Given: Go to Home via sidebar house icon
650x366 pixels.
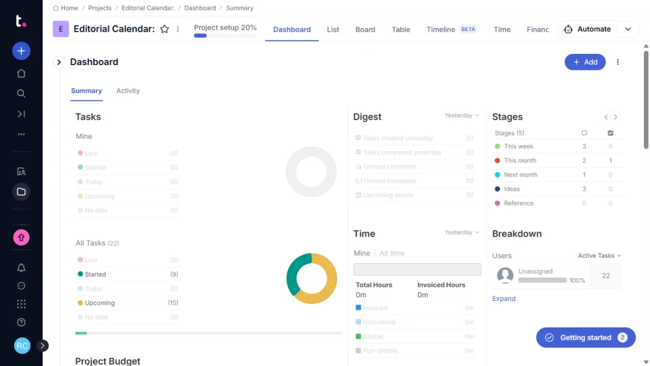Looking at the screenshot, I should [x=21, y=73].
